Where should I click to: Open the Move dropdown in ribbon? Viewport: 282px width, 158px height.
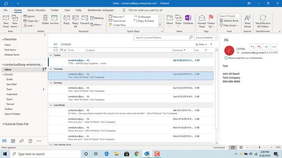pos(170,22)
